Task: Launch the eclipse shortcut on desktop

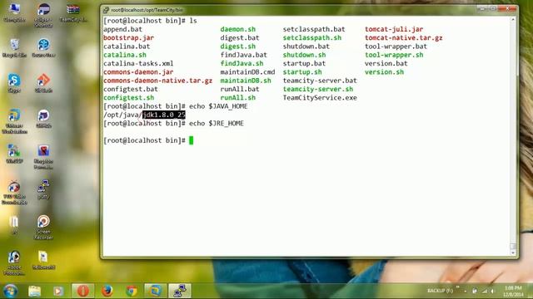Action: [43, 15]
